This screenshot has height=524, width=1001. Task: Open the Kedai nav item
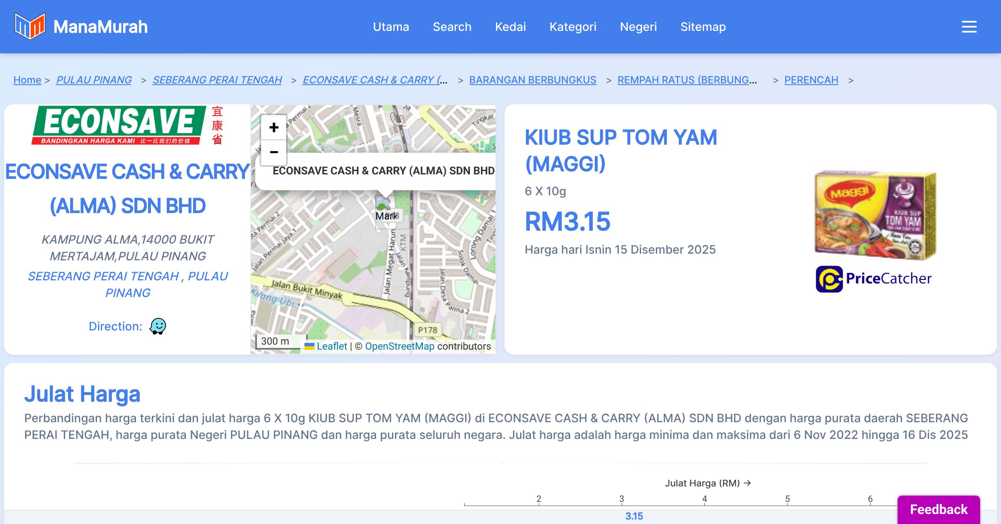click(510, 27)
